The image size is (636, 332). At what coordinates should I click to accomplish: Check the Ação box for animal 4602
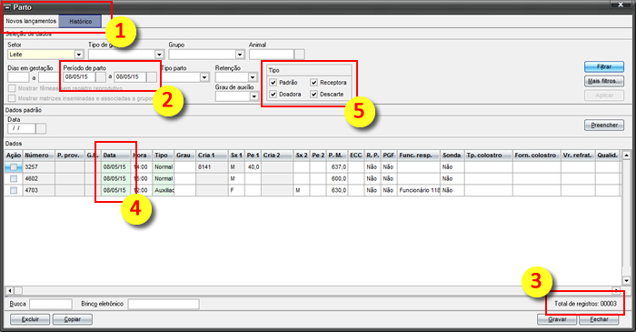tap(14, 178)
